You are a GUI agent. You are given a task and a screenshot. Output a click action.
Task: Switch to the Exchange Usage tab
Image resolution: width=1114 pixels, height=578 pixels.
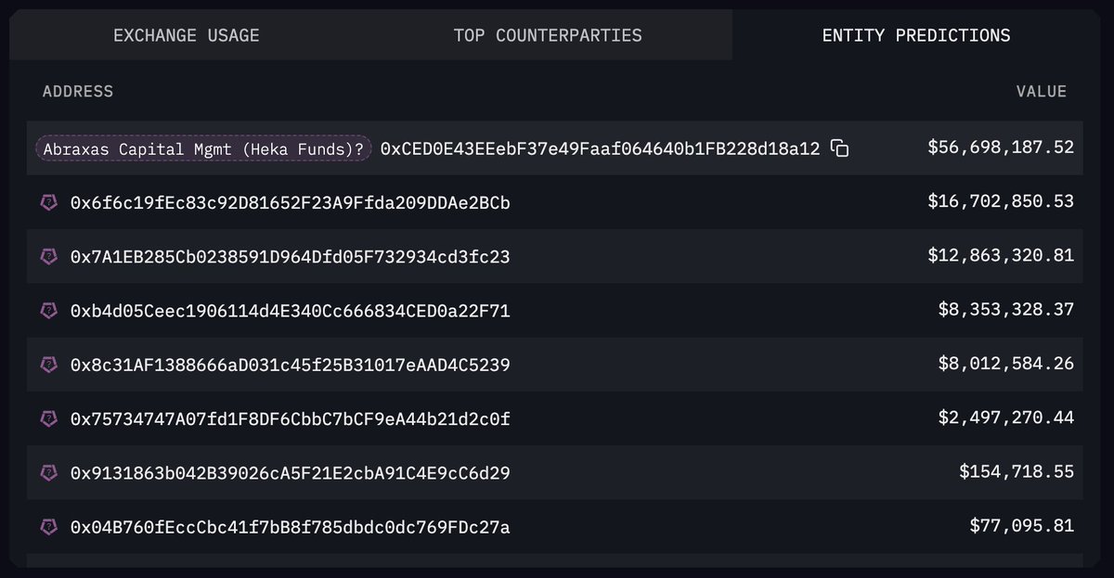[x=187, y=35]
